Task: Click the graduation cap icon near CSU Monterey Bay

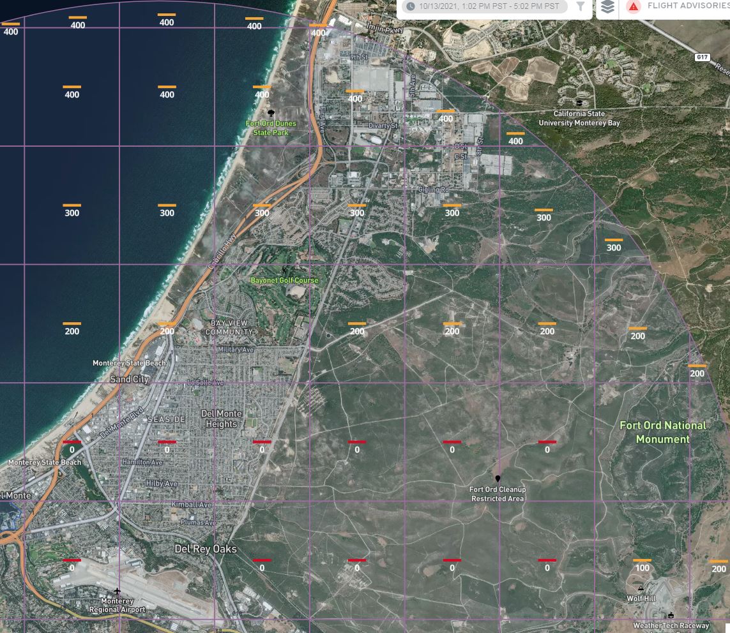Action: [579, 103]
